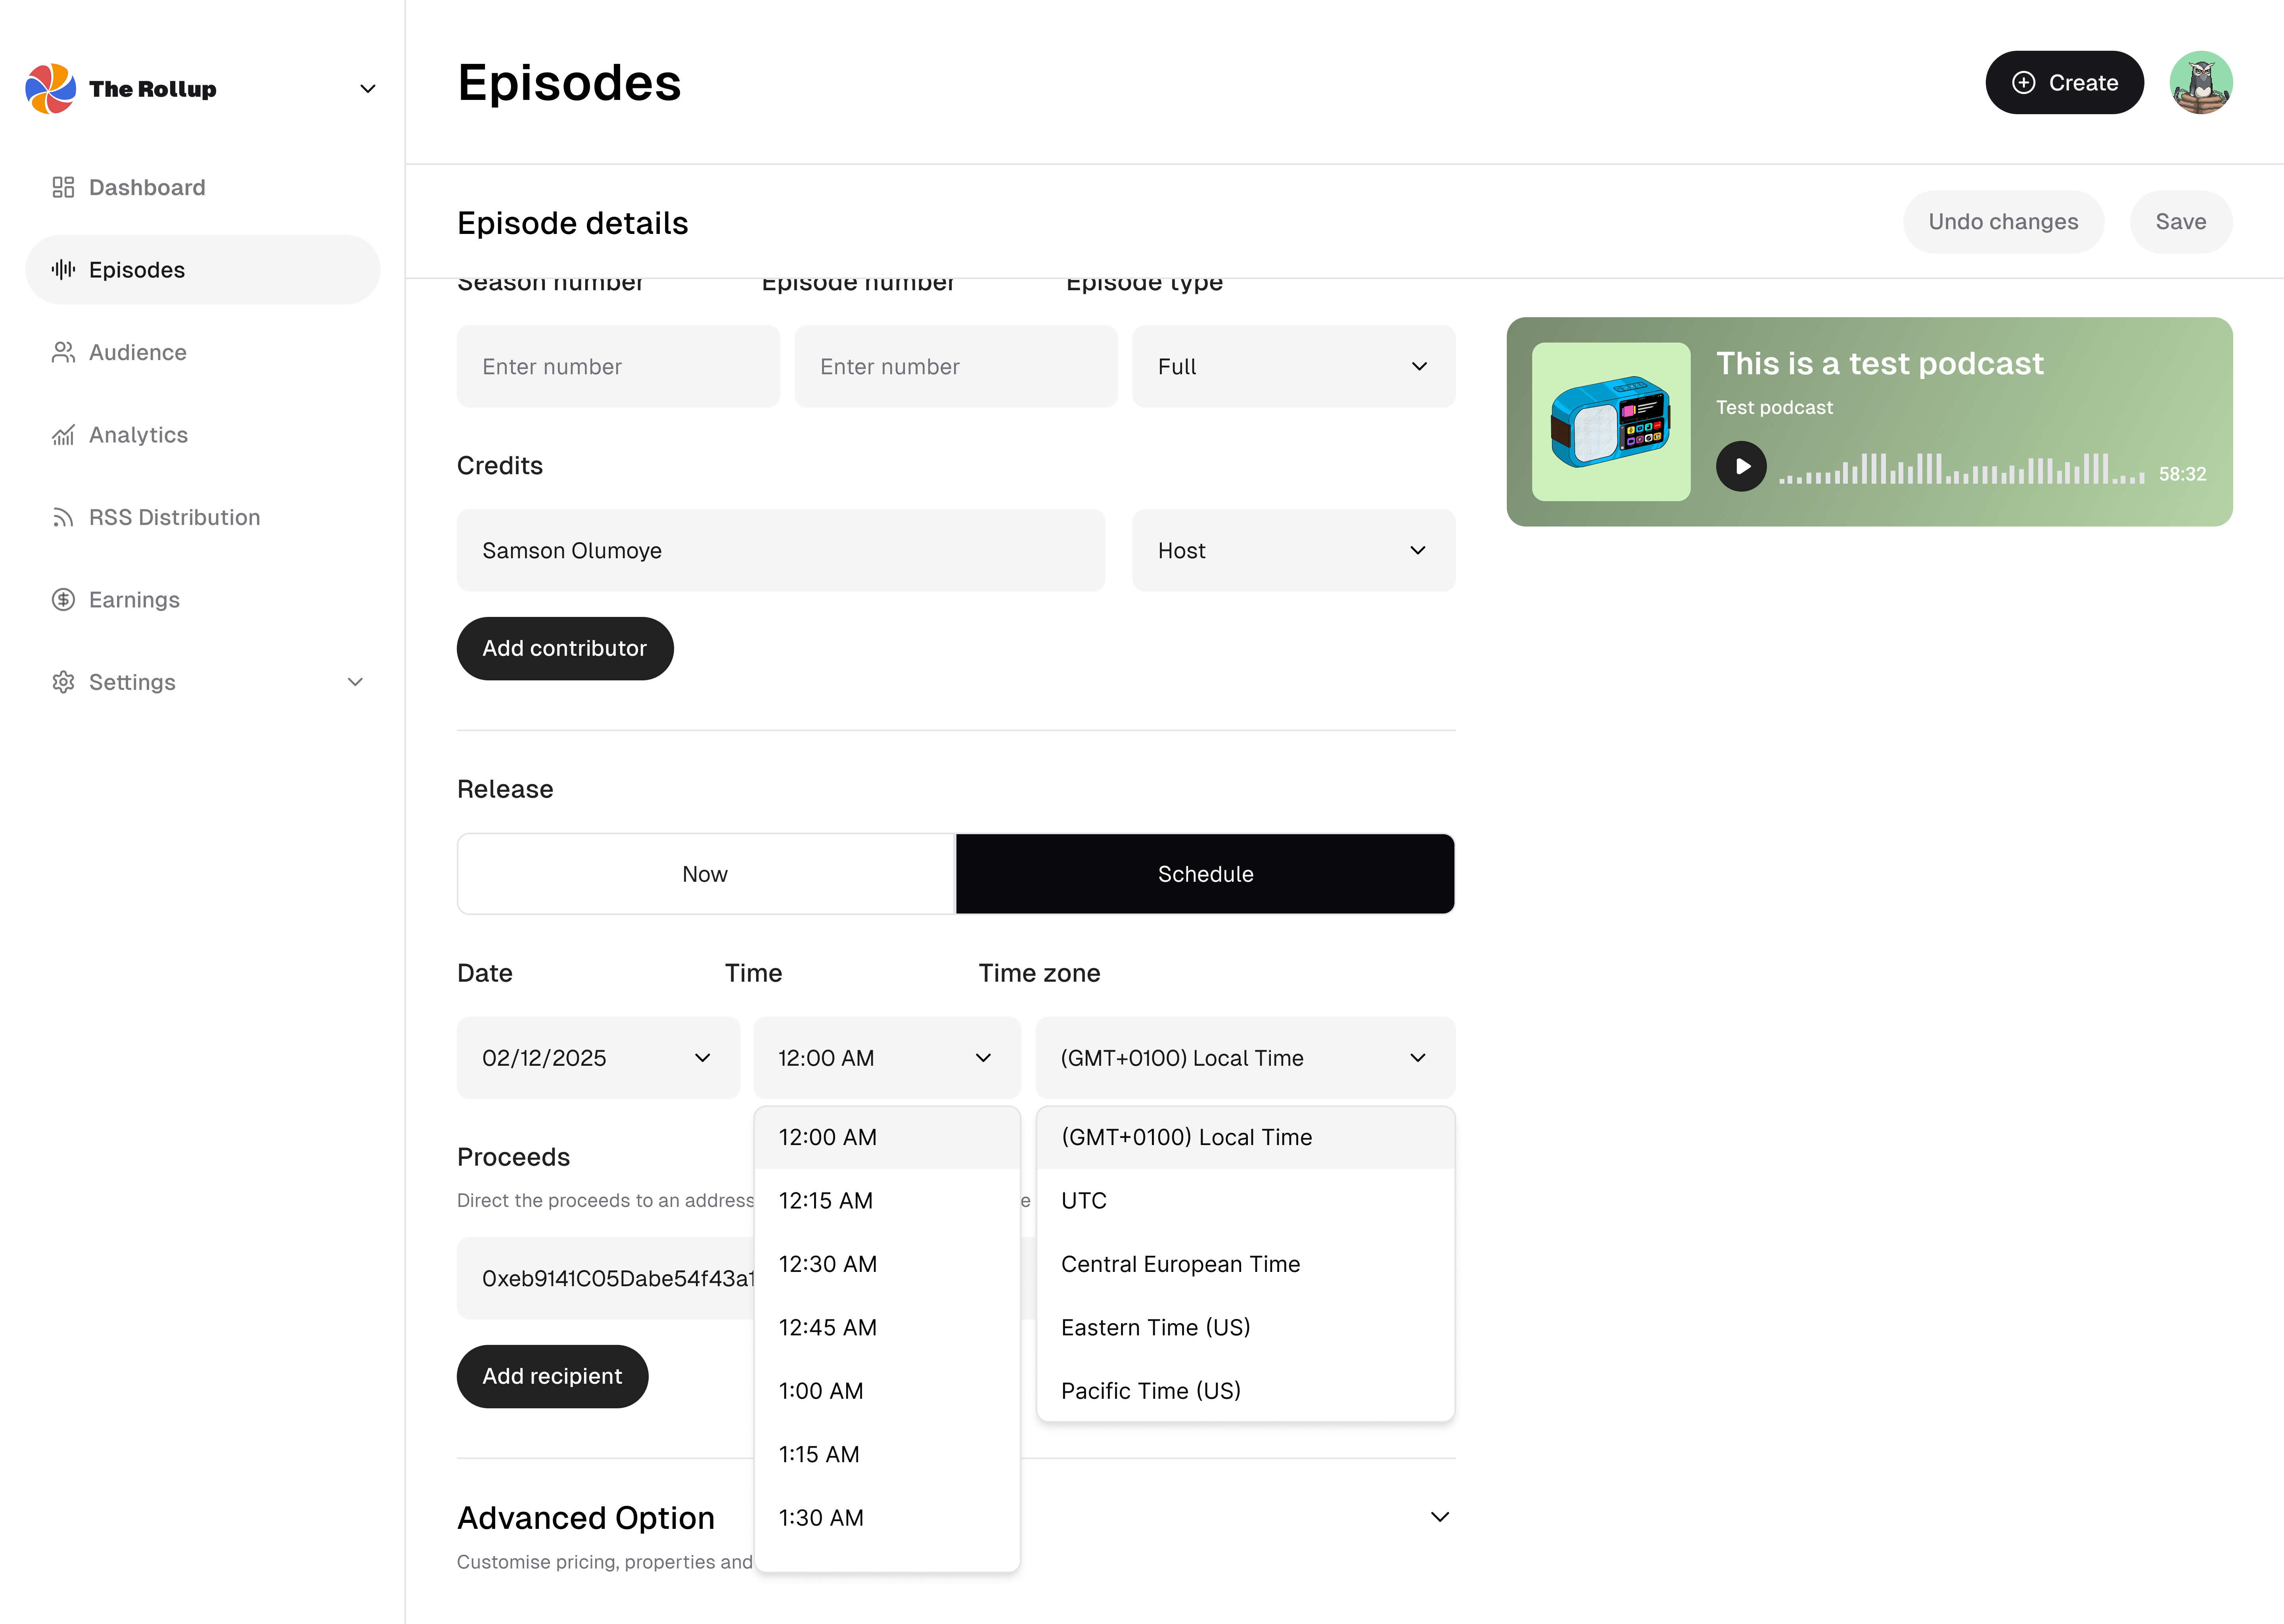Screen dimensions: 2284x1624
Task: Open the Settings gear icon
Action: 63,682
